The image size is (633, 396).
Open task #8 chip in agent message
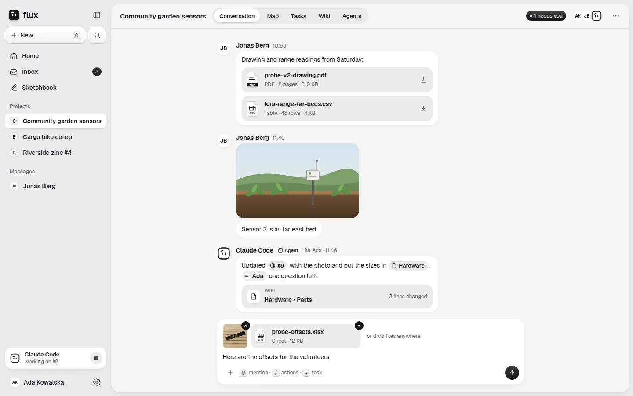click(x=277, y=265)
